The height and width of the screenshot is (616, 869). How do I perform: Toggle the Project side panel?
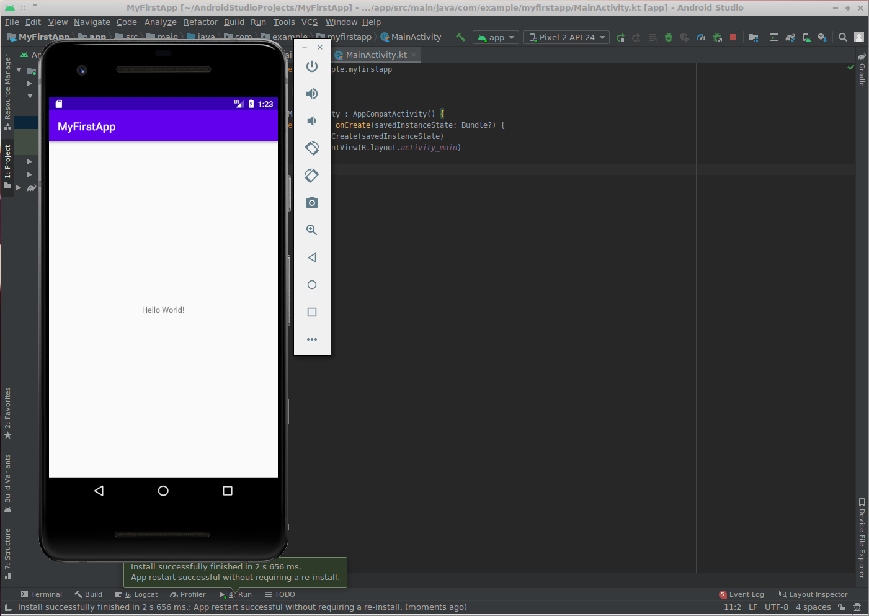7,167
